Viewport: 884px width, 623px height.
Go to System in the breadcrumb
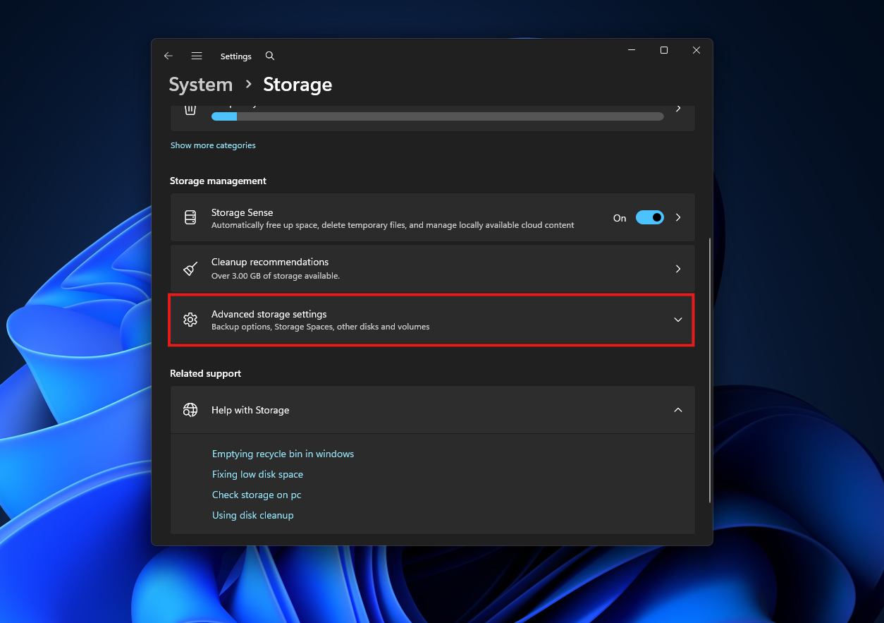coord(200,84)
